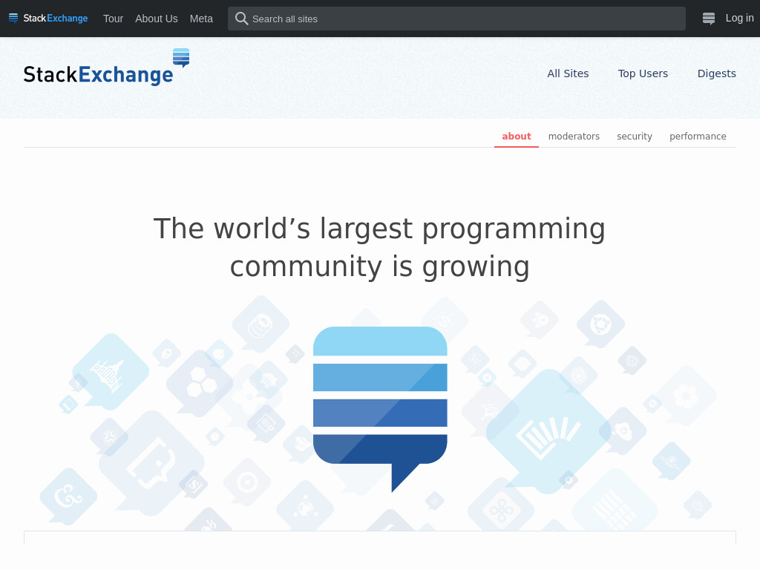The width and height of the screenshot is (760, 570).
Task: Click the StackExchange logo in top bar
Action: 48,19
